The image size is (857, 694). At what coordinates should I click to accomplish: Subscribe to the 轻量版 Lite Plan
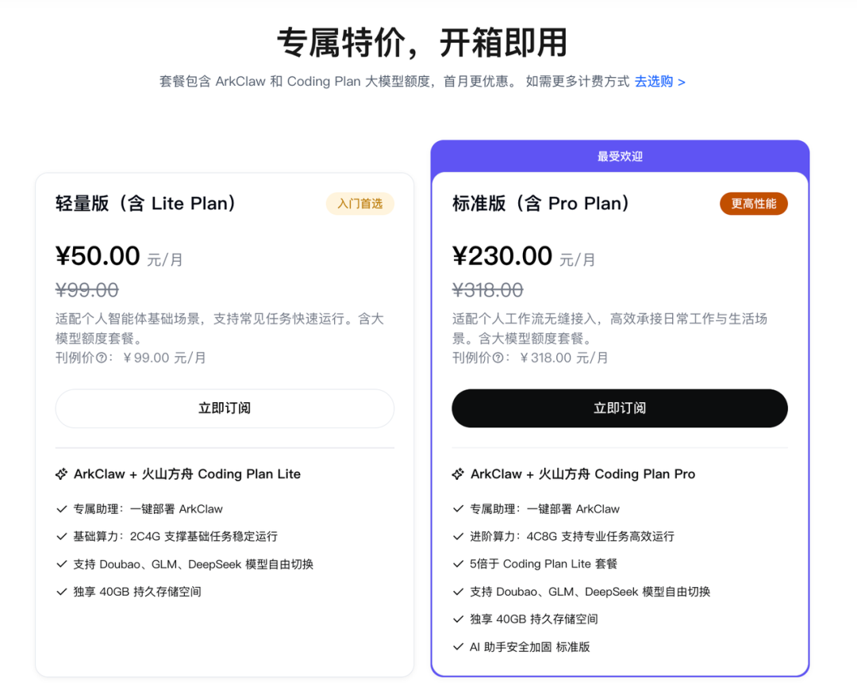(225, 408)
